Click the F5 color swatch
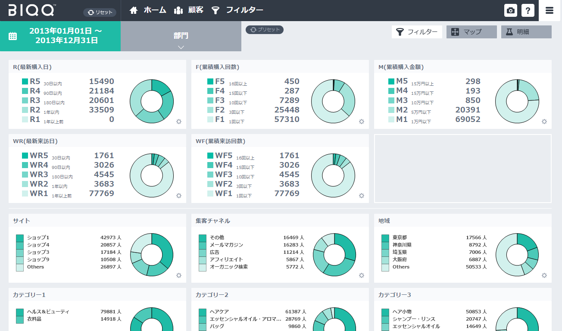The width and height of the screenshot is (562, 331). click(x=210, y=81)
